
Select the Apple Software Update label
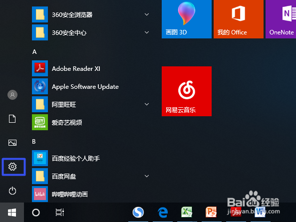click(x=85, y=87)
